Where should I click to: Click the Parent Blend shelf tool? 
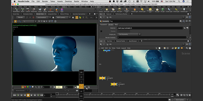pos(16,10)
